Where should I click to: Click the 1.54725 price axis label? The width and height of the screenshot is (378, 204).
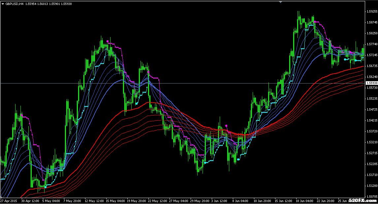pyautogui.click(x=372, y=110)
